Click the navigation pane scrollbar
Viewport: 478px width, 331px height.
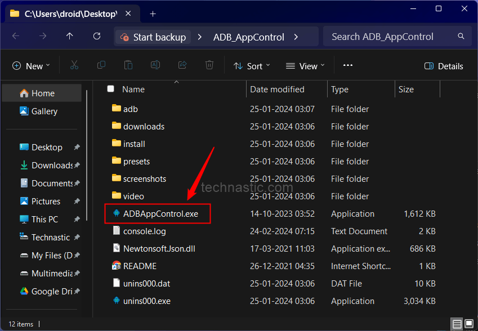pyautogui.click(x=87, y=155)
